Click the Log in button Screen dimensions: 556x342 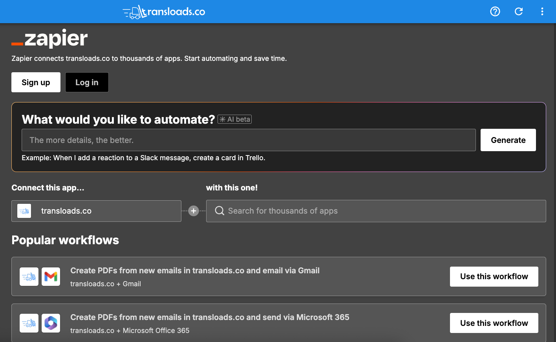(x=87, y=82)
